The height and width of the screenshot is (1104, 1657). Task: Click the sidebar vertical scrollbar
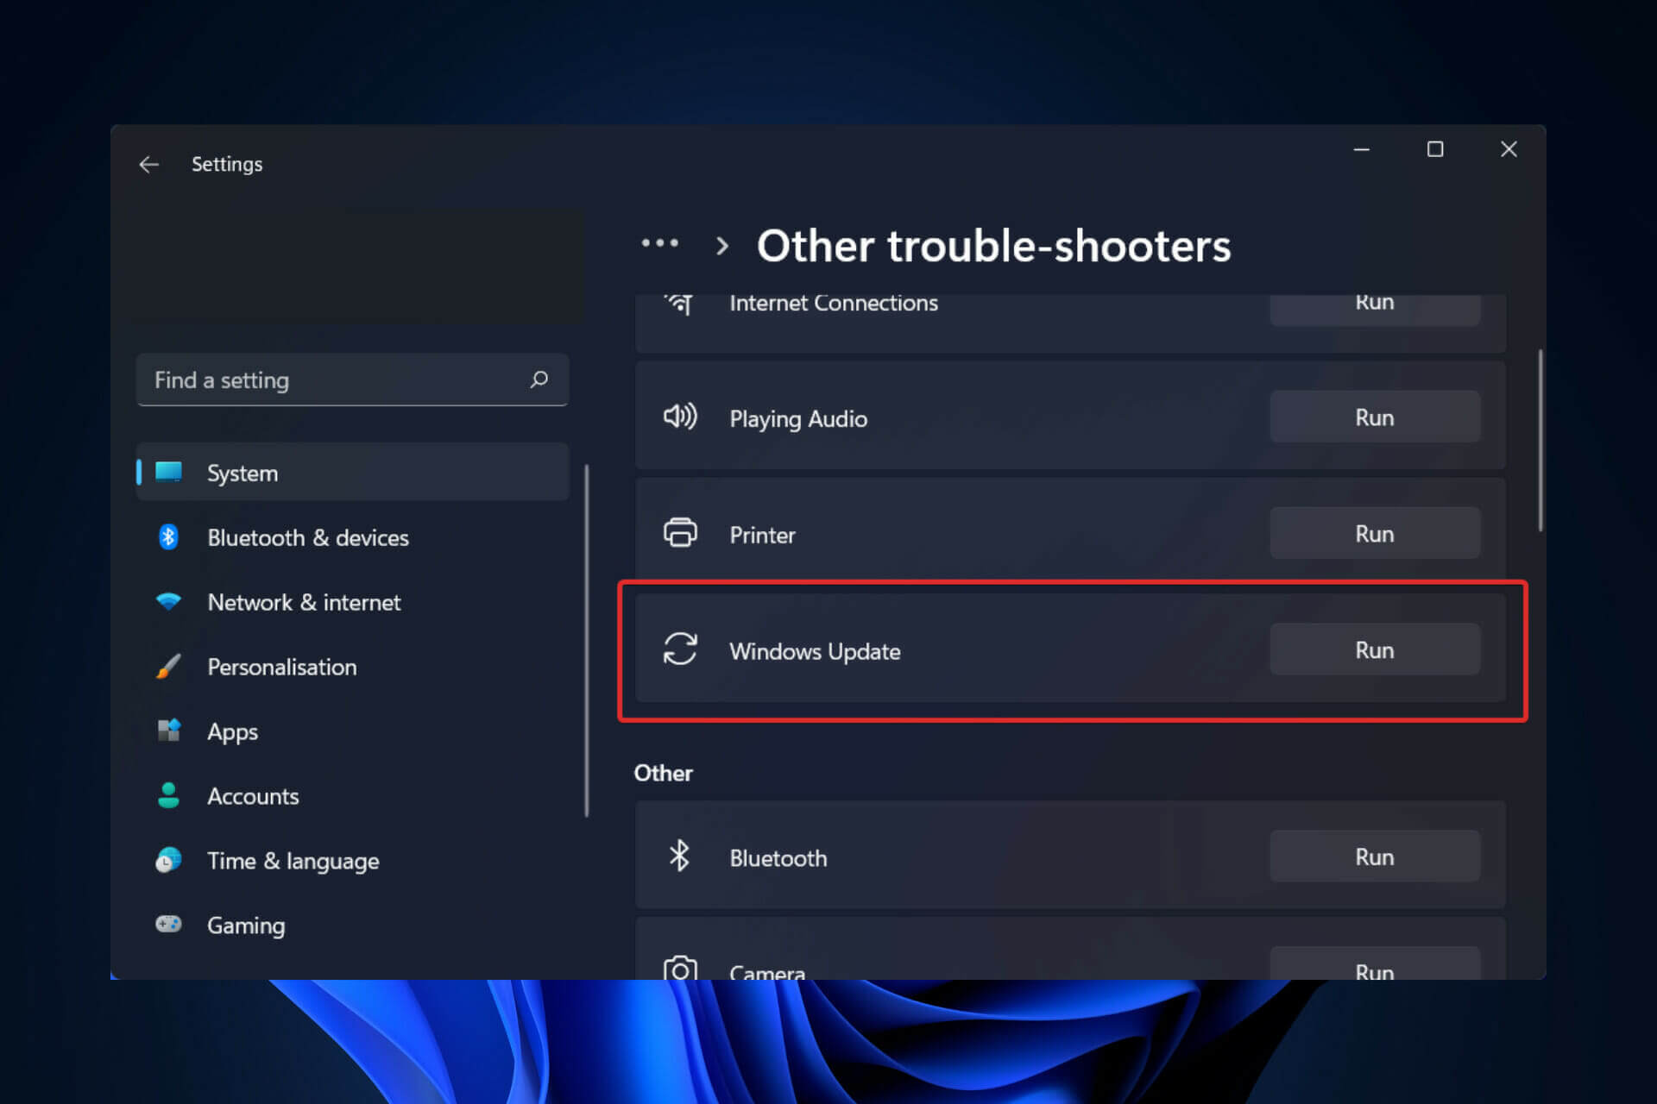(587, 641)
